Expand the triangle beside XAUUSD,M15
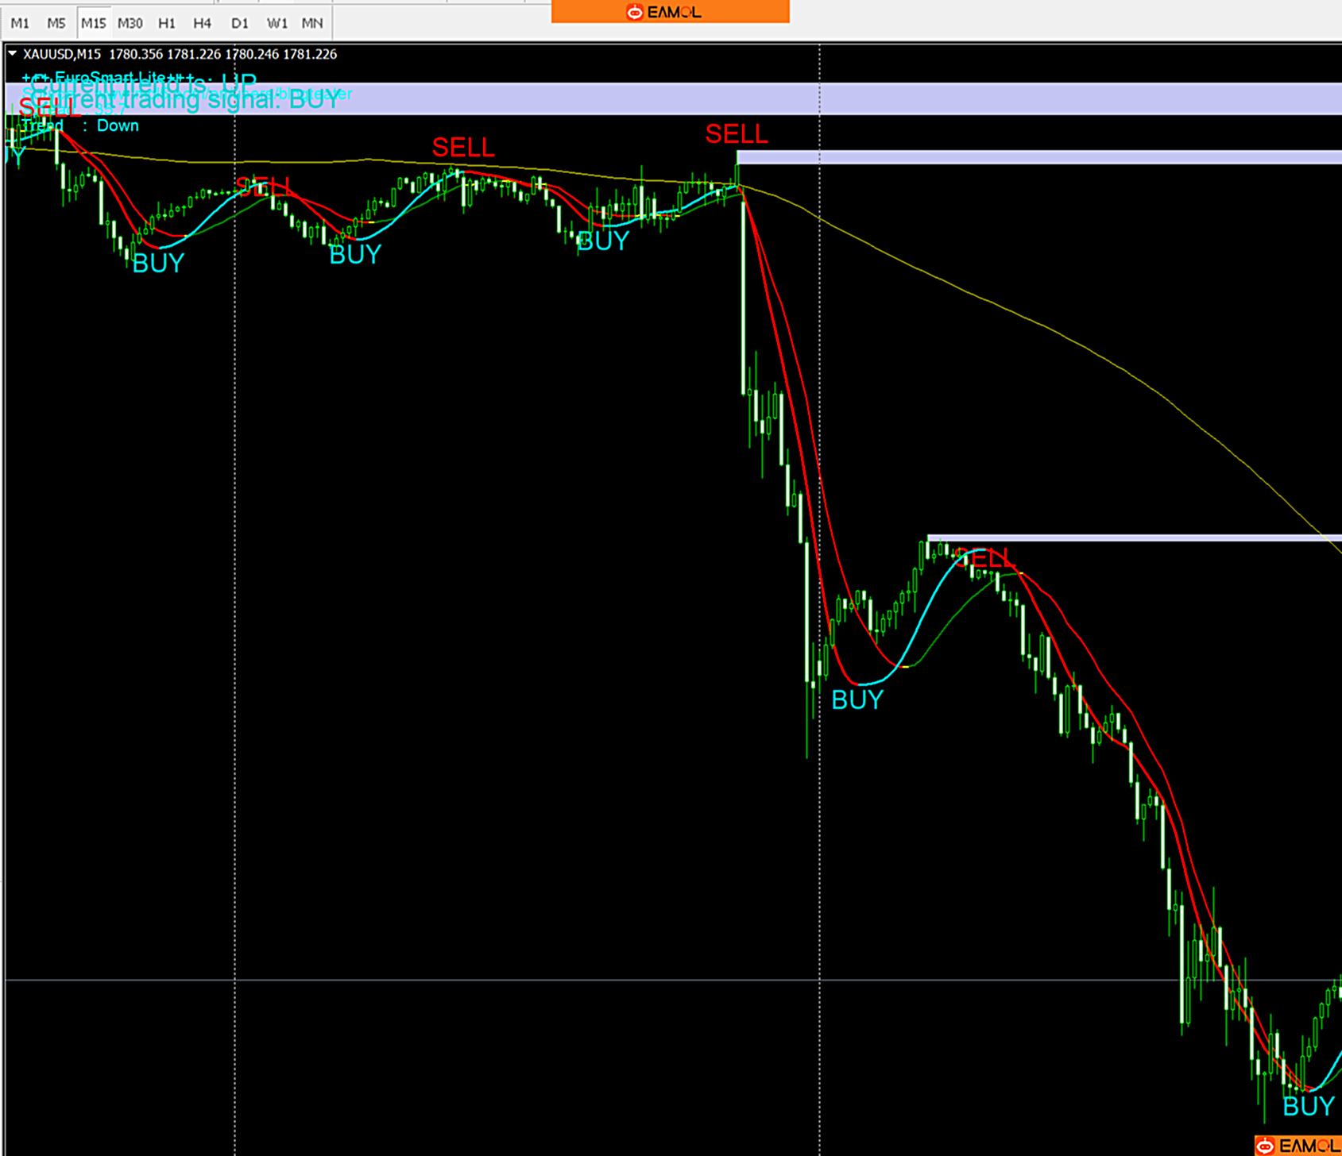 coord(12,54)
